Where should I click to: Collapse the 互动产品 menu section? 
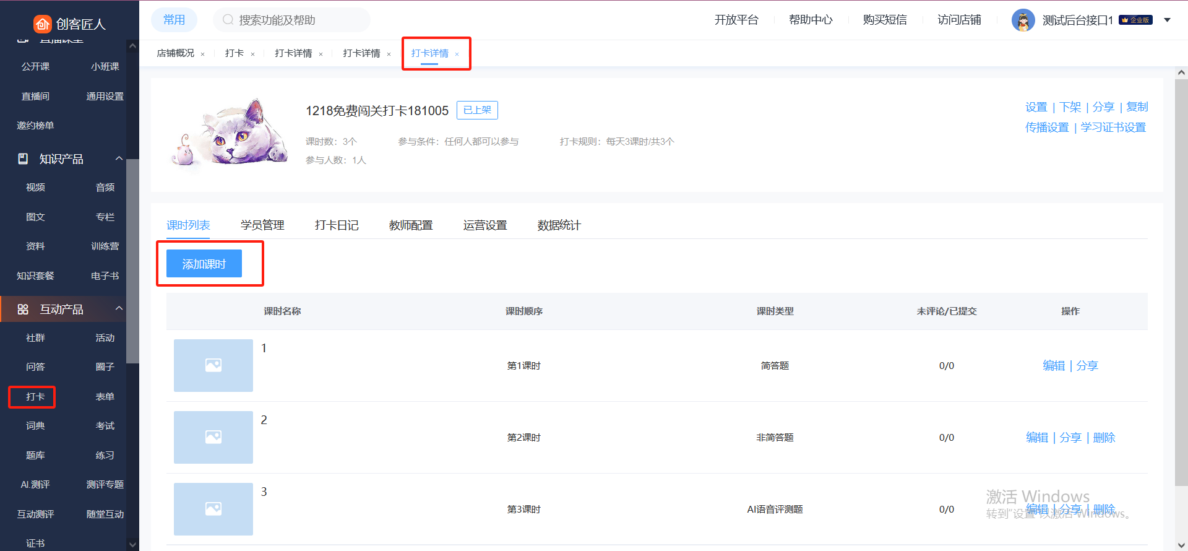[x=119, y=308]
